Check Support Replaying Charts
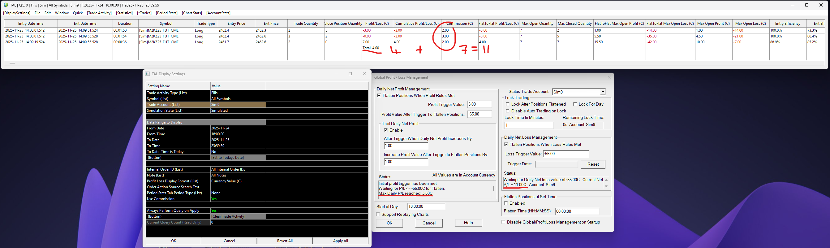This screenshot has width=830, height=248. [x=378, y=215]
